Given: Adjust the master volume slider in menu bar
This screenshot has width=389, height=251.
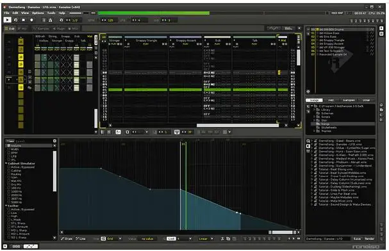Looking at the screenshot, I should pyautogui.click(x=78, y=13).
